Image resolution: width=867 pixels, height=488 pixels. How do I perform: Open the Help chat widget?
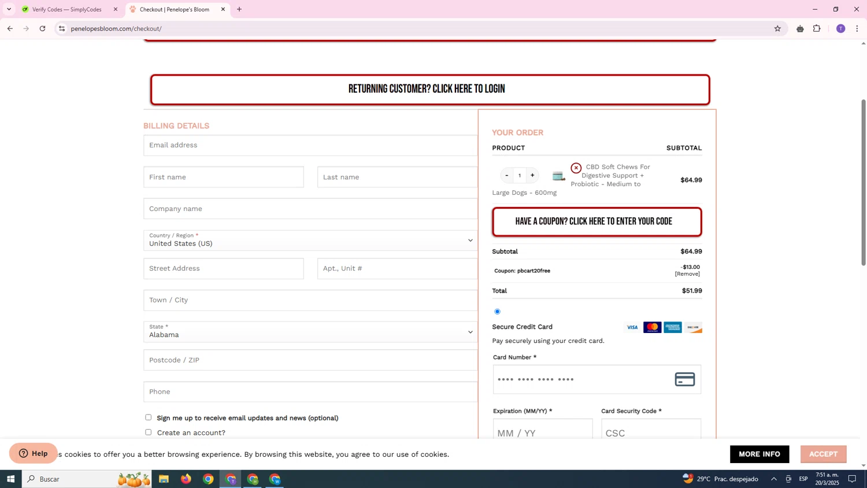pos(34,453)
